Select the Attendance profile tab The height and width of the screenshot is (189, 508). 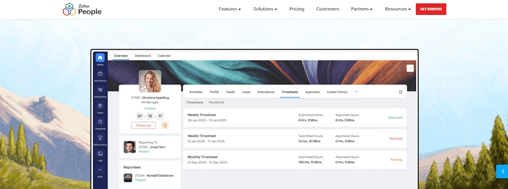point(265,92)
